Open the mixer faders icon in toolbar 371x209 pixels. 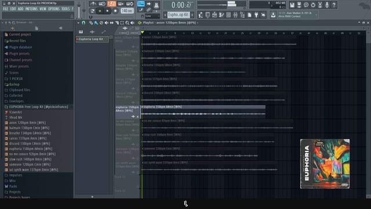[x=235, y=15]
